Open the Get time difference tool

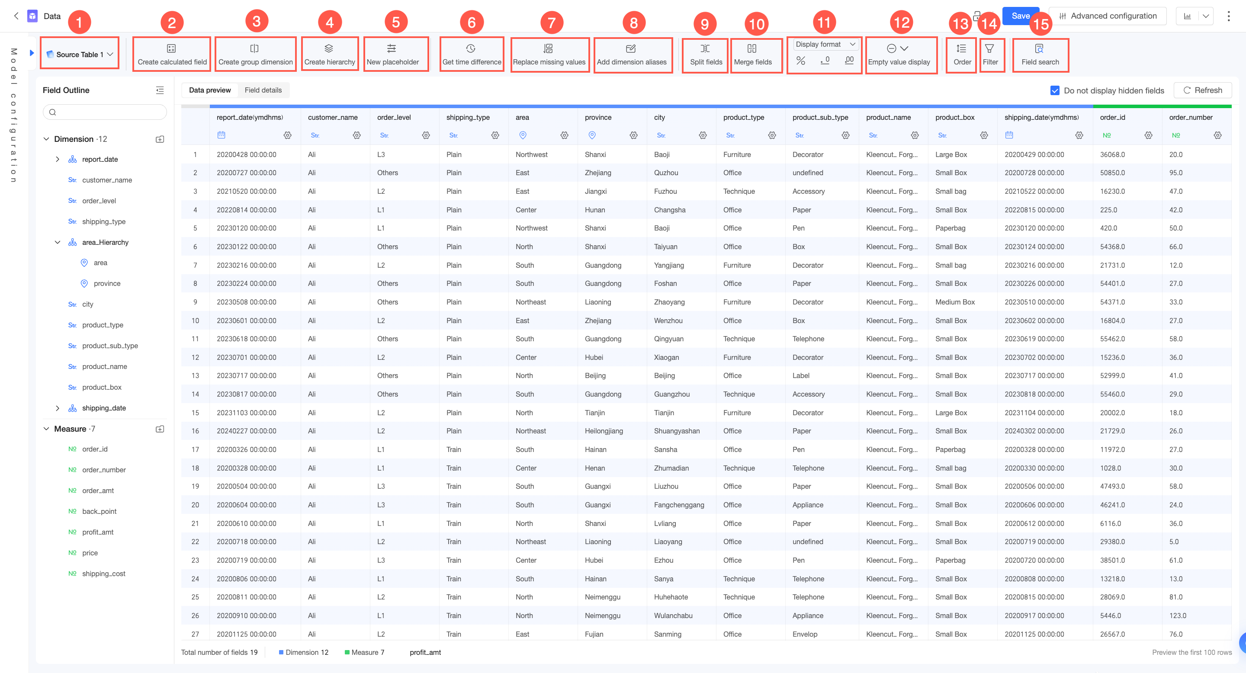pos(471,48)
